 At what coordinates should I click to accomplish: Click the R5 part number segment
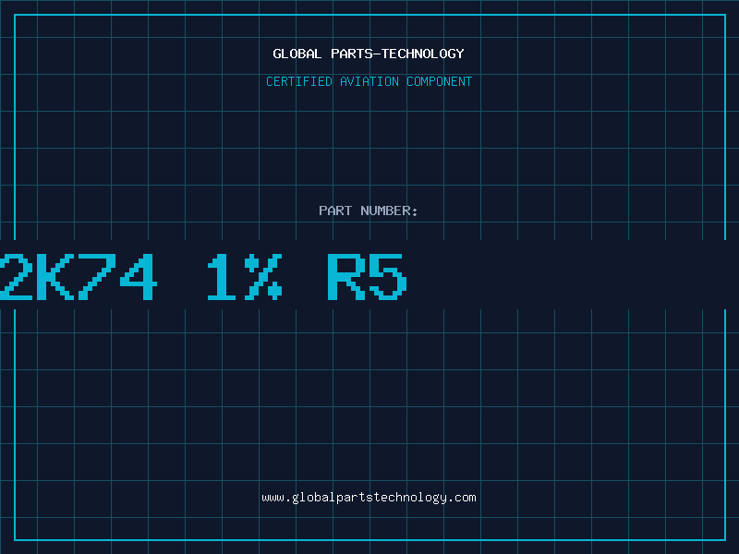point(367,277)
